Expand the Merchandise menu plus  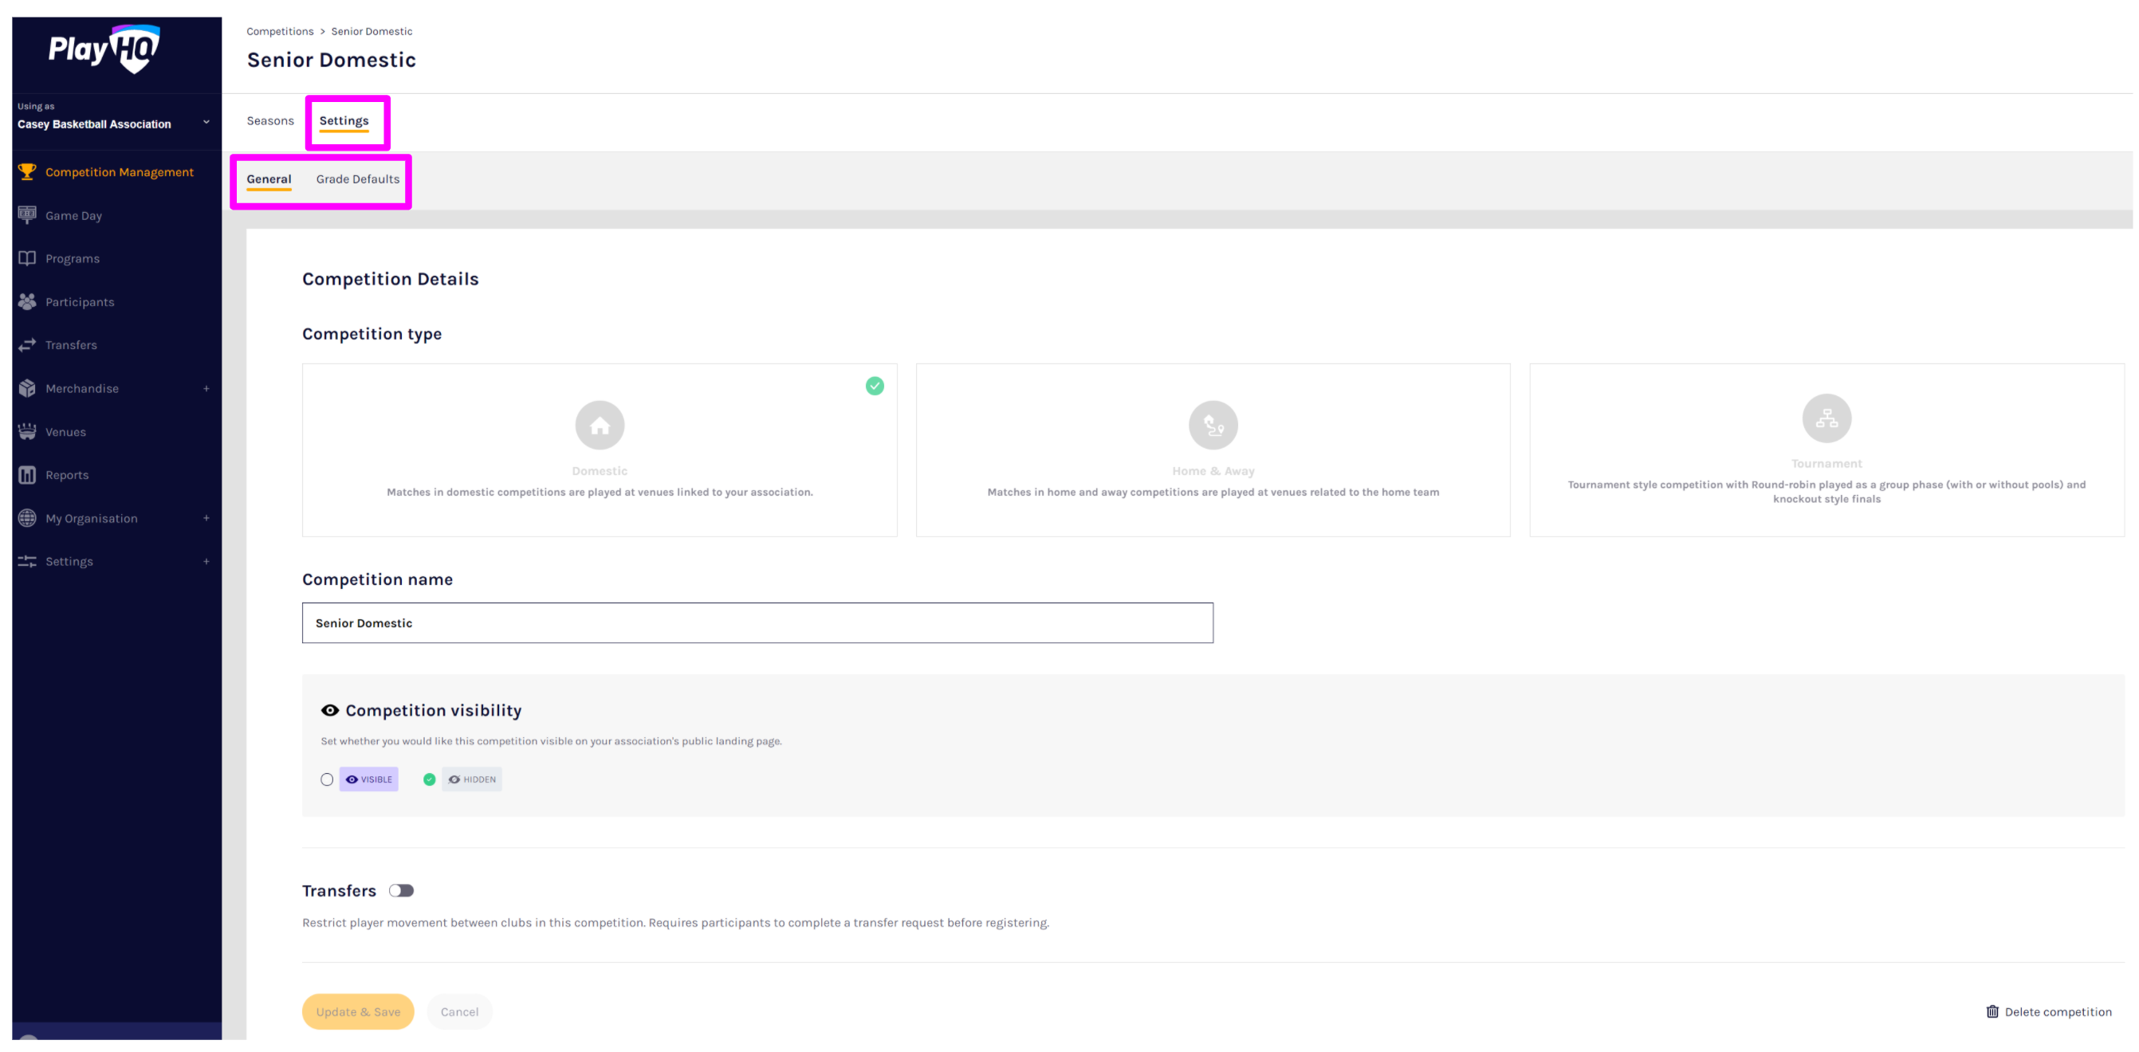pos(206,388)
